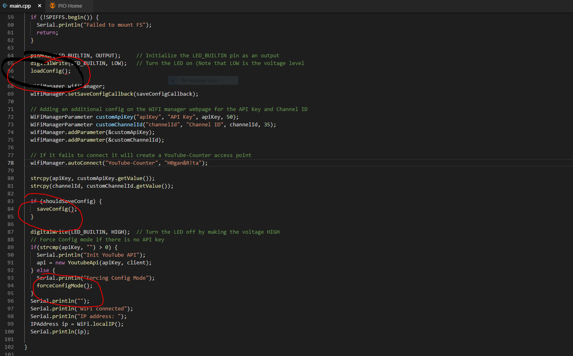Image resolution: width=573 pixels, height=356 pixels.
Task: Click the comment about YouTube-Counter access point
Action: point(140,155)
